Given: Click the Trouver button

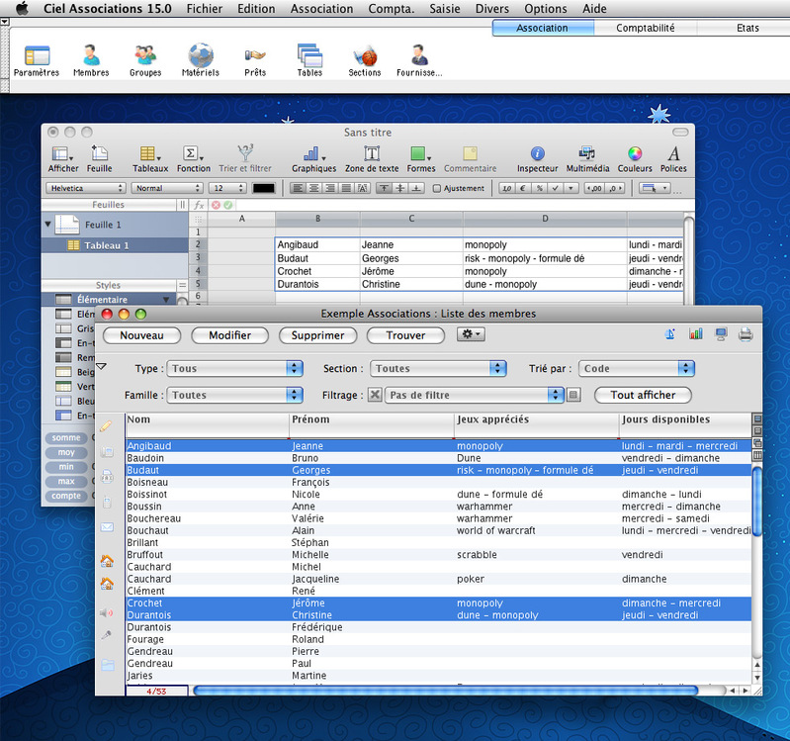Looking at the screenshot, I should [405, 335].
